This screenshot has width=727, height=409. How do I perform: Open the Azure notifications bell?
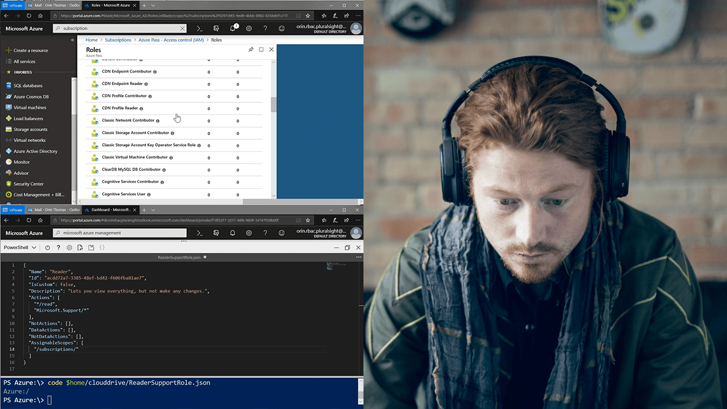tap(232, 27)
